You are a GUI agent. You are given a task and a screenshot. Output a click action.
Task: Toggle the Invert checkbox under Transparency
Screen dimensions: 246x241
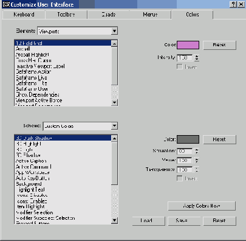(179, 178)
